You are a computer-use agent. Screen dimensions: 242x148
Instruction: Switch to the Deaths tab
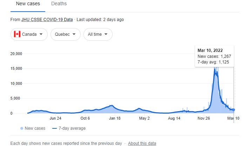click(59, 4)
